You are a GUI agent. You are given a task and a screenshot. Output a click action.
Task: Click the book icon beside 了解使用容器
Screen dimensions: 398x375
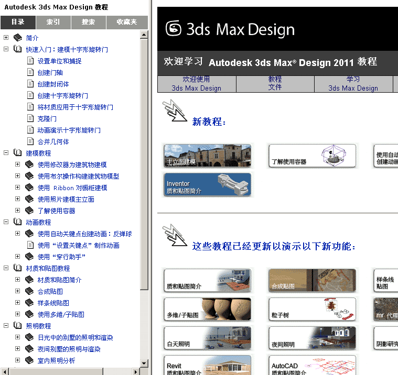pyautogui.click(x=29, y=211)
